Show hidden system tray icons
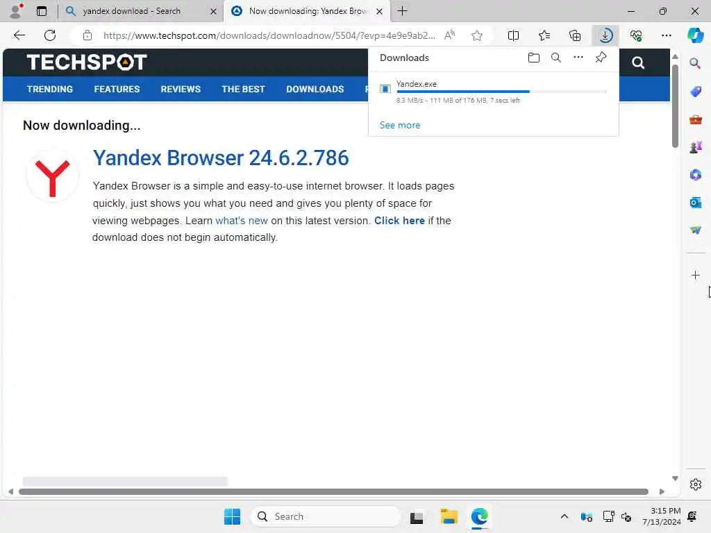Viewport: 711px width, 533px height. coord(564,516)
